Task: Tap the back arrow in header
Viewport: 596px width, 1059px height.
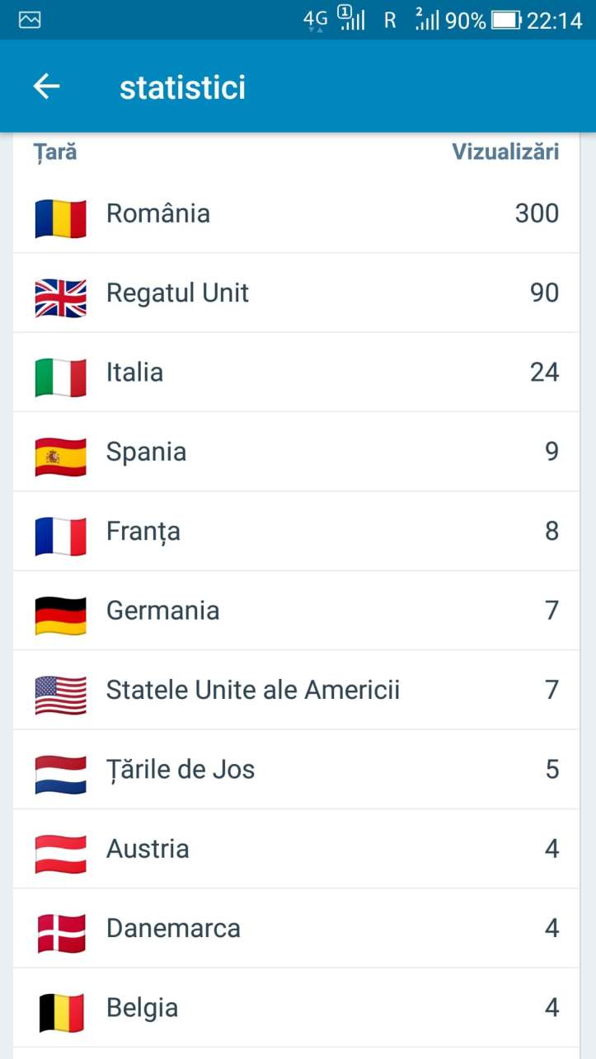Action: (x=47, y=87)
